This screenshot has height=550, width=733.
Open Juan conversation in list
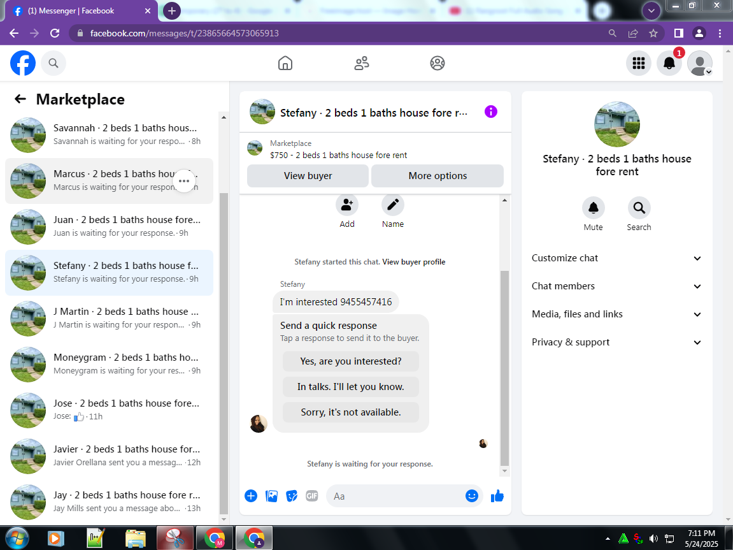pos(109,227)
